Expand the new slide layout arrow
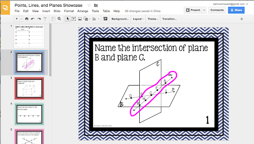This screenshot has width=254, height=144. click(x=21, y=19)
